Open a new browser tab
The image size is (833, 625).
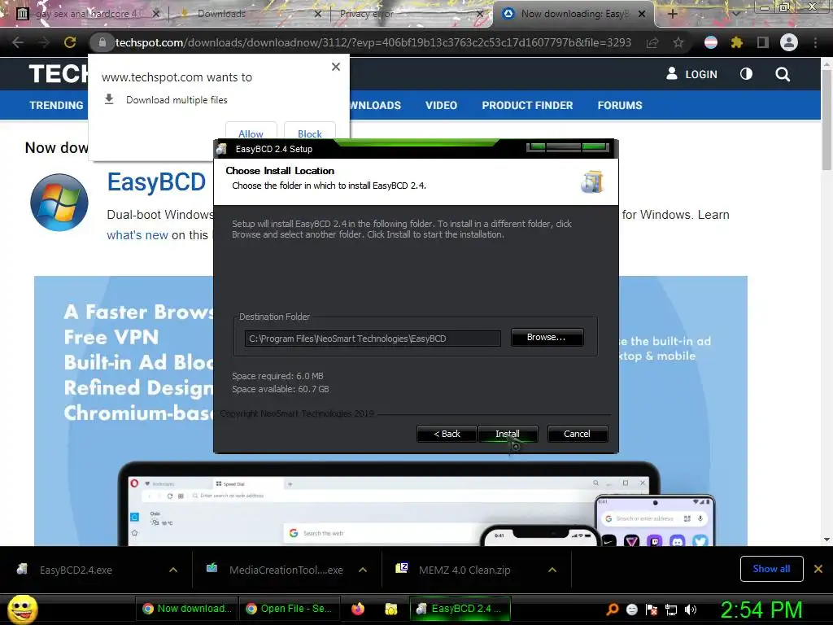tap(673, 14)
